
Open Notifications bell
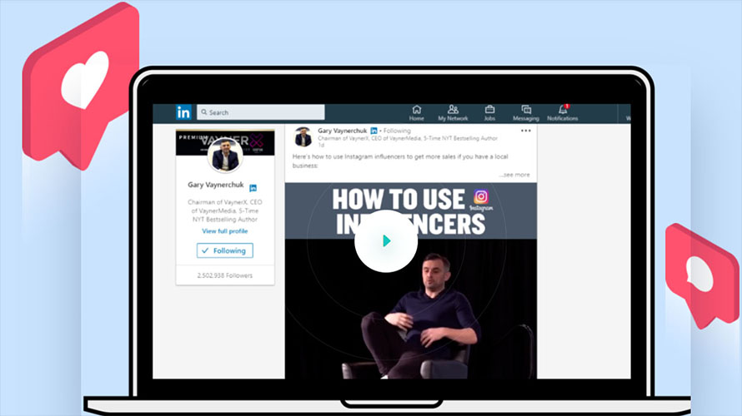click(563, 113)
